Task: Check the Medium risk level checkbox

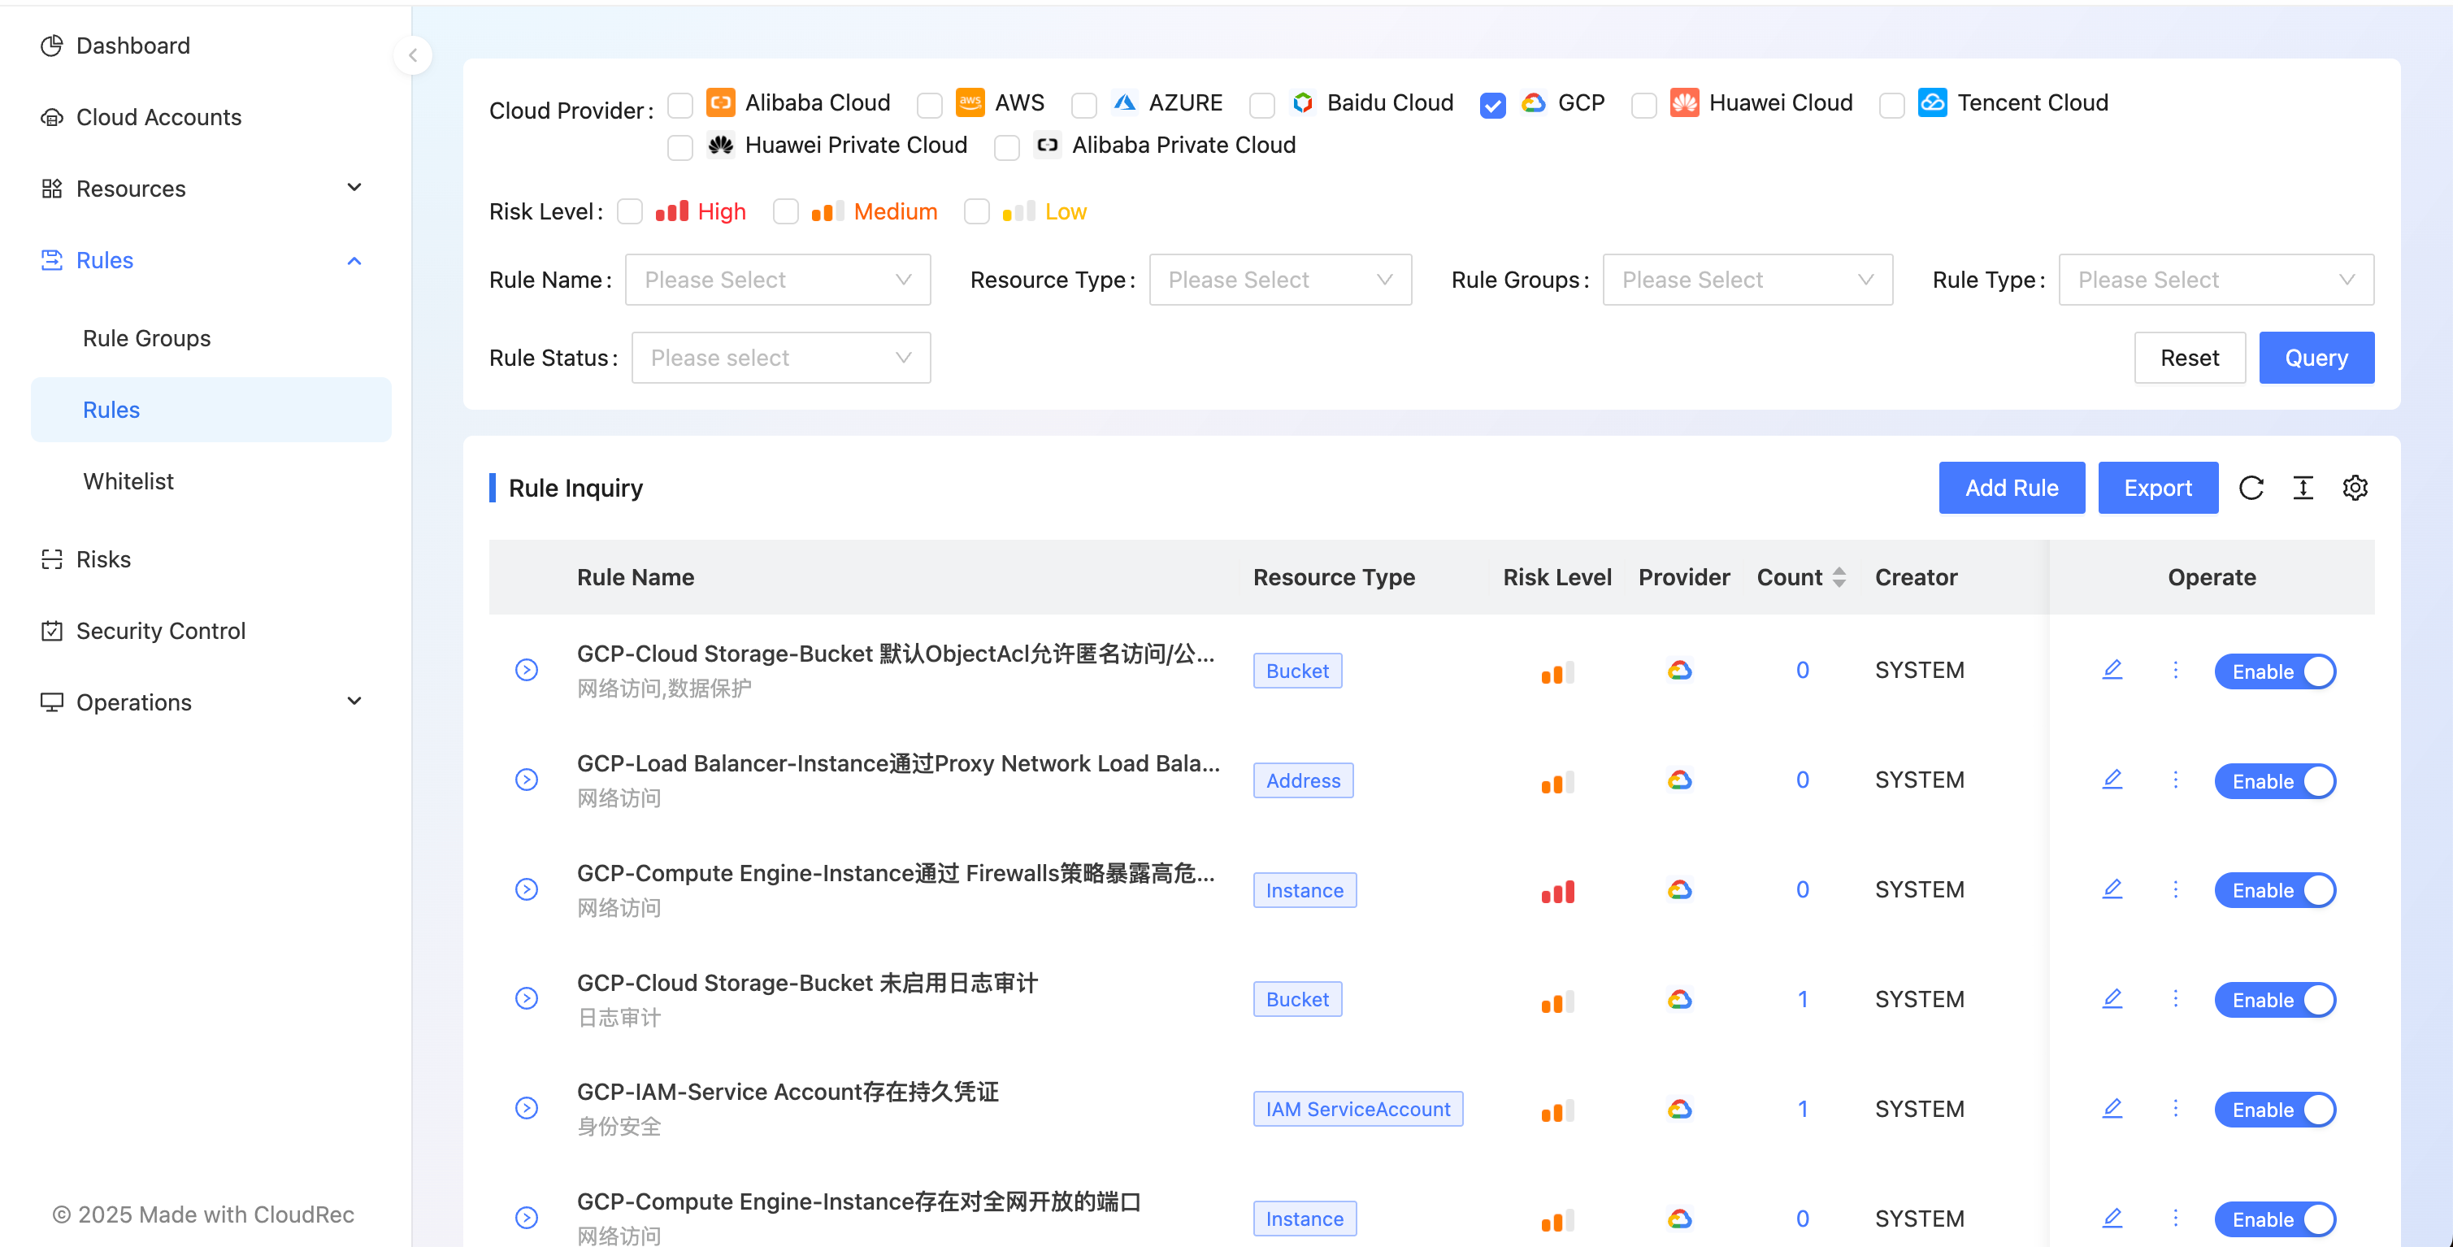Action: click(x=786, y=211)
